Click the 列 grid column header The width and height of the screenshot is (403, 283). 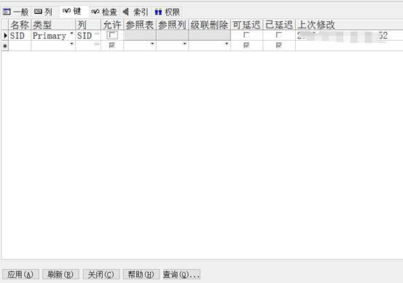click(88, 25)
